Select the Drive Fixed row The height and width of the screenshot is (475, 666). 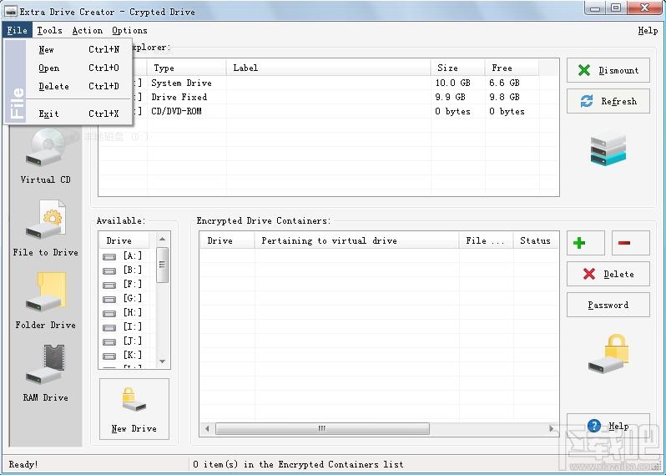pos(328,97)
